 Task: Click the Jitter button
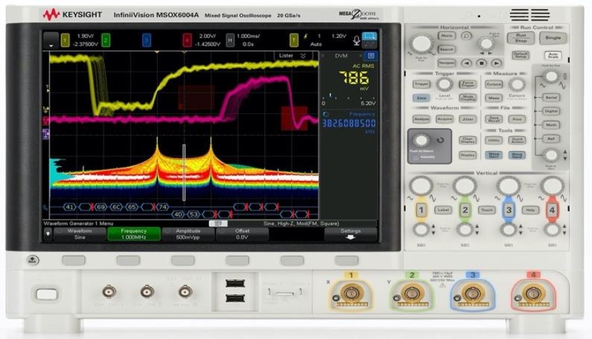[467, 119]
